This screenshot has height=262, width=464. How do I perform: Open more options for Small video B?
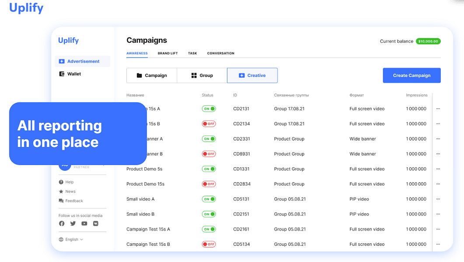[x=438, y=214]
